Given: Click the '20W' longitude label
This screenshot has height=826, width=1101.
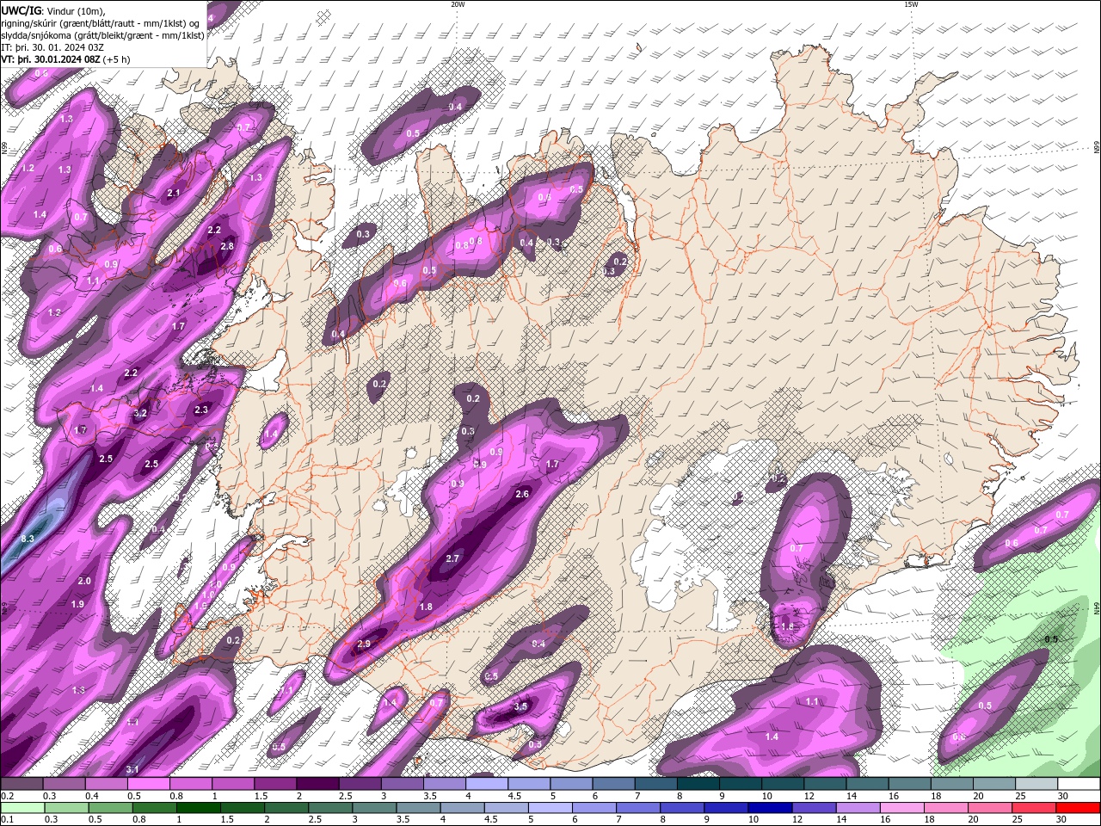Looking at the screenshot, I should tap(458, 4).
